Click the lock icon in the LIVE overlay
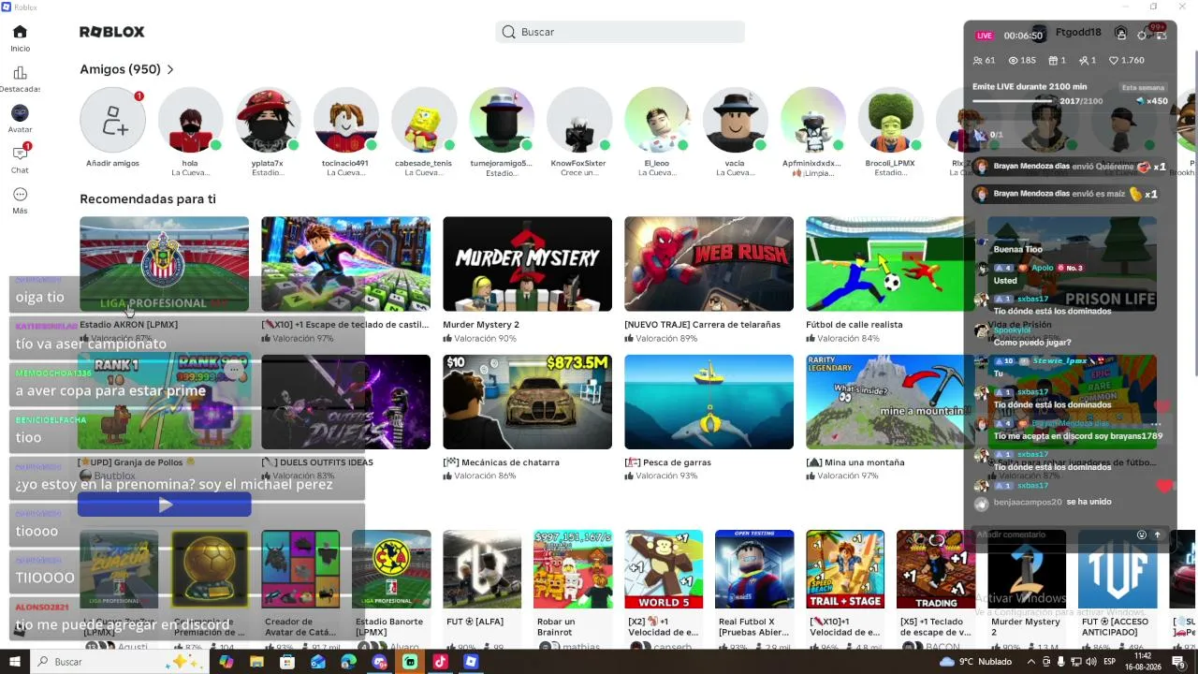Viewport: 1198px width, 674px height. point(1120,34)
